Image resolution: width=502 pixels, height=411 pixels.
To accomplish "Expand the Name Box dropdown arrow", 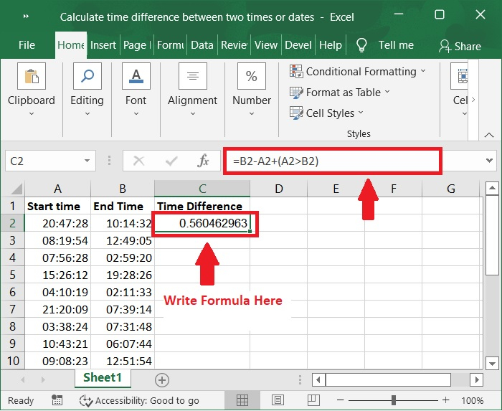I will point(87,161).
